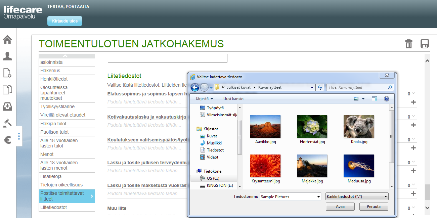Toggle the preview pane icon
437x218 pixels.
pos(375,99)
